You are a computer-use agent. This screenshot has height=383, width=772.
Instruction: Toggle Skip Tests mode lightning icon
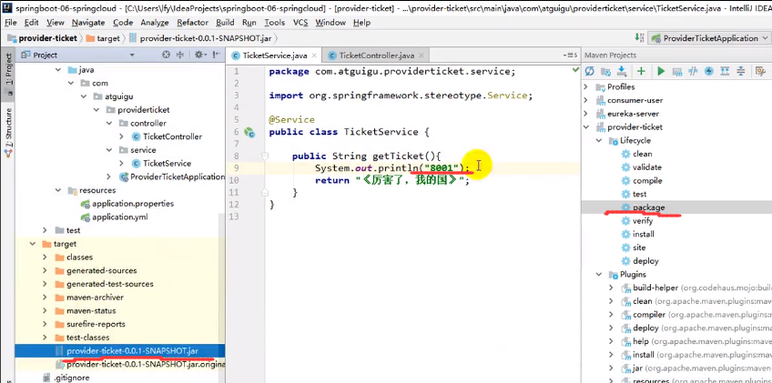[x=709, y=71]
